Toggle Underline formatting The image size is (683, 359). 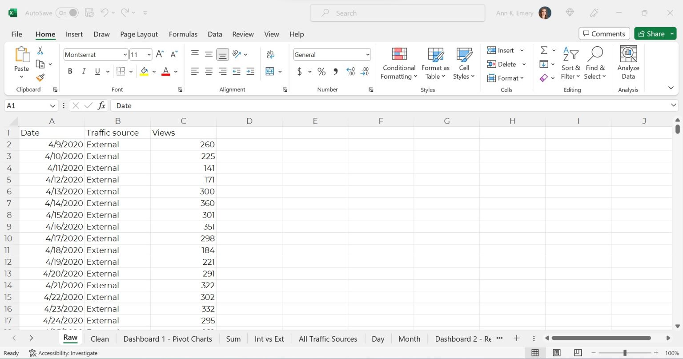point(96,71)
